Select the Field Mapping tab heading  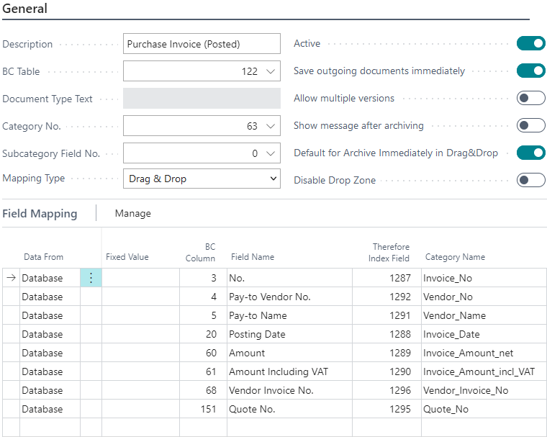[40, 214]
